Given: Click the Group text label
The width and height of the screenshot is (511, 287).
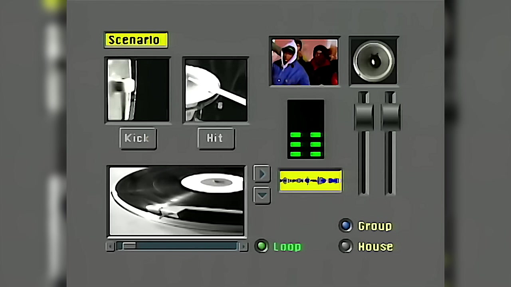Looking at the screenshot, I should pos(375,226).
